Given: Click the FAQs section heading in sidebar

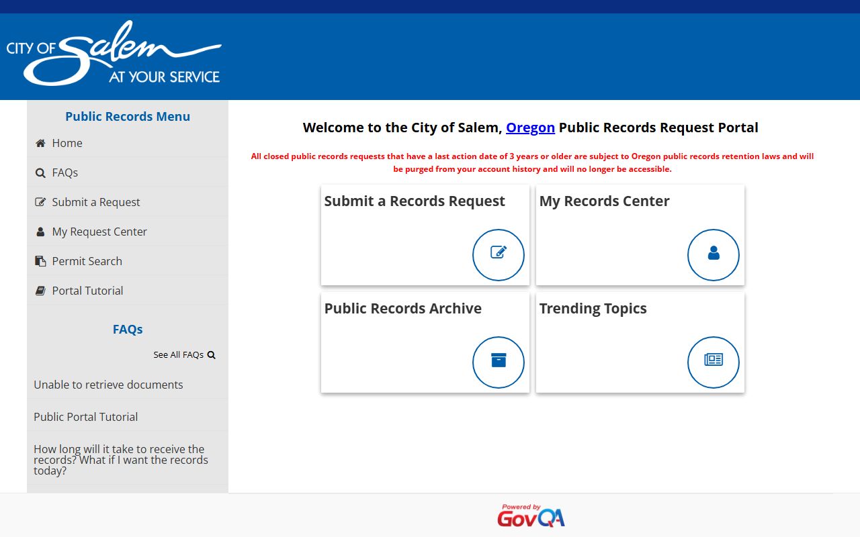Looking at the screenshot, I should (x=128, y=329).
